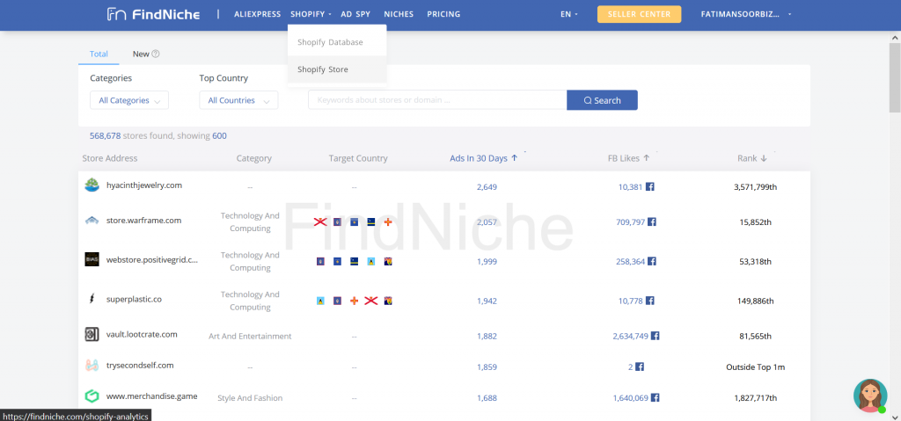The height and width of the screenshot is (421, 901).
Task: Open the support chat avatar
Action: pyautogui.click(x=870, y=396)
